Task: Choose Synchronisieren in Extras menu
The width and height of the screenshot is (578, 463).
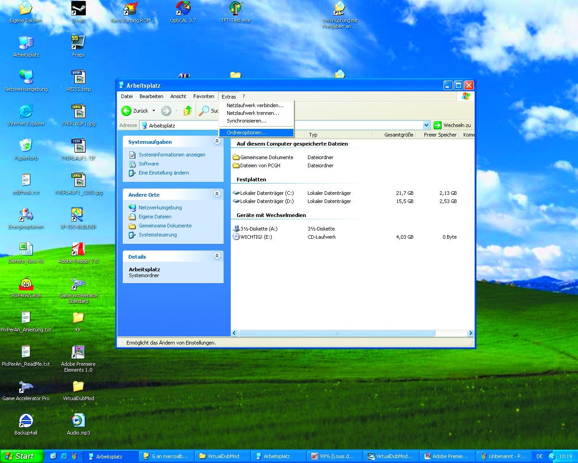Action: (x=256, y=121)
